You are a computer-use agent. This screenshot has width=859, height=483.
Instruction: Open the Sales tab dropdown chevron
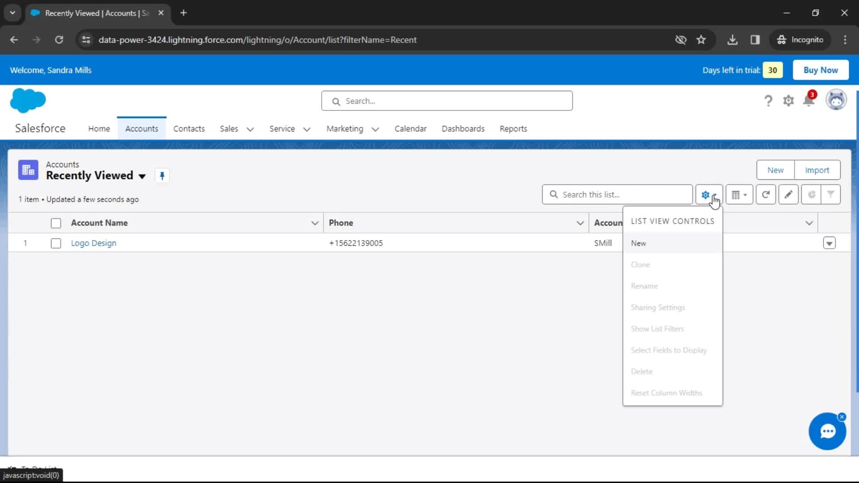pos(250,129)
